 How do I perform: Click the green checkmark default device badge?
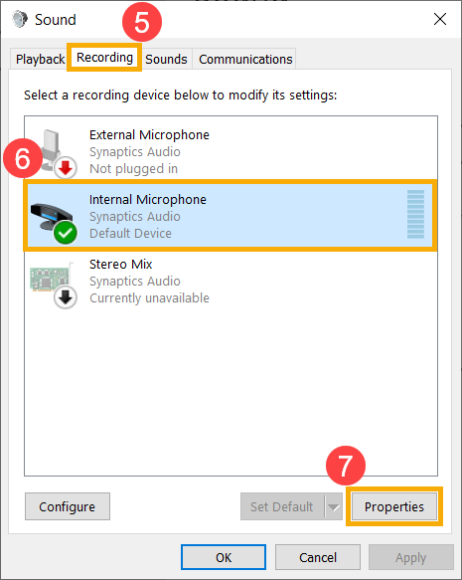point(66,233)
